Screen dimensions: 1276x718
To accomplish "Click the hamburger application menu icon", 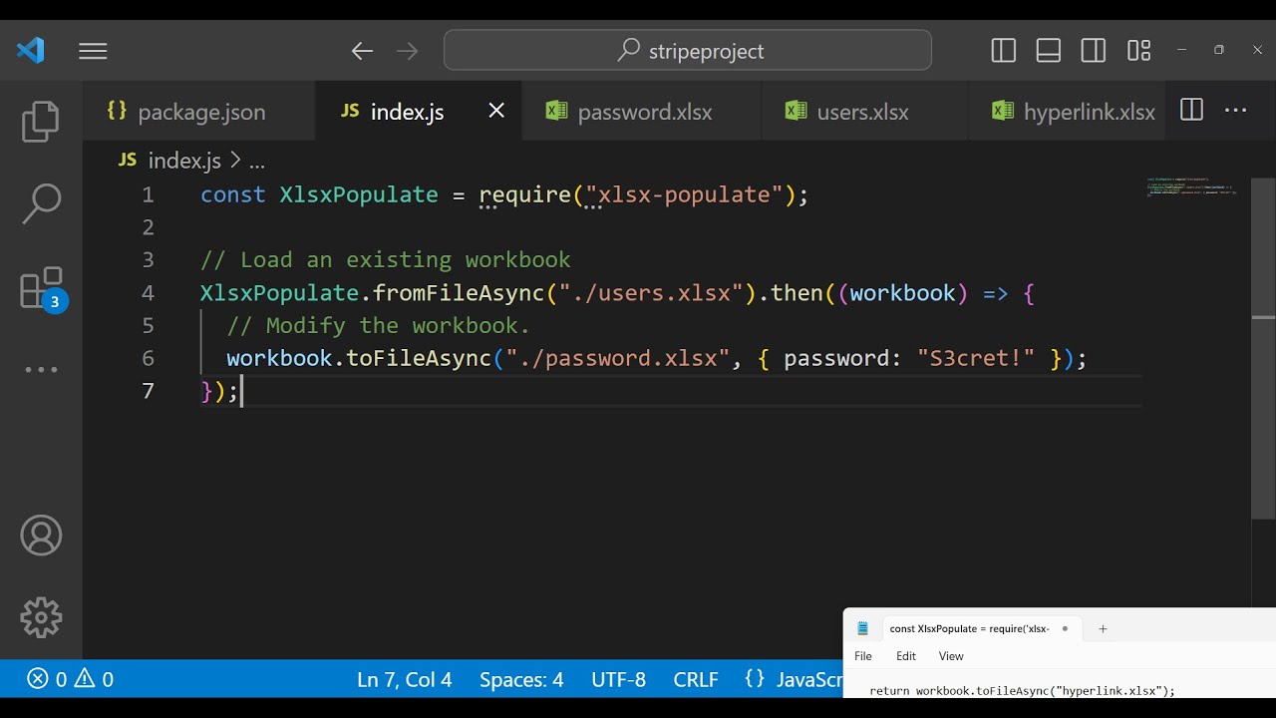I will point(93,51).
